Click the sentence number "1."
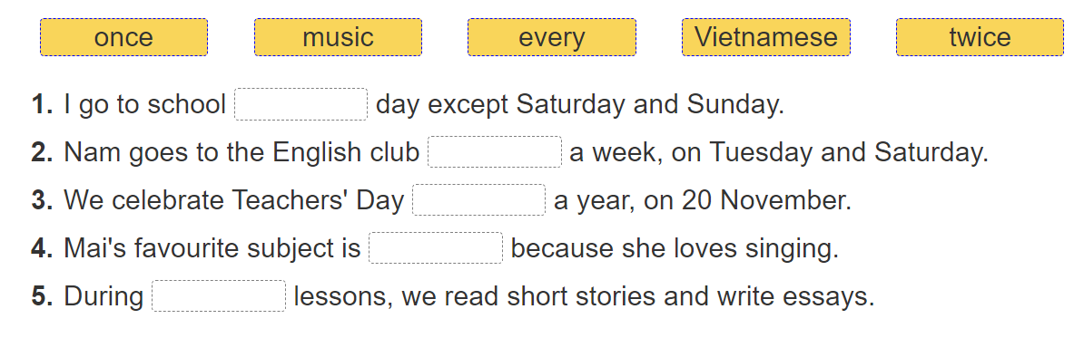Viewport: 1074px width, 338px height. click(x=43, y=105)
